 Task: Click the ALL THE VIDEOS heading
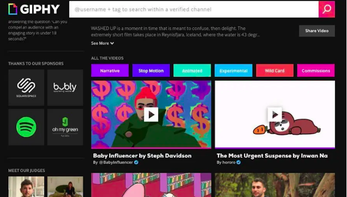click(107, 58)
